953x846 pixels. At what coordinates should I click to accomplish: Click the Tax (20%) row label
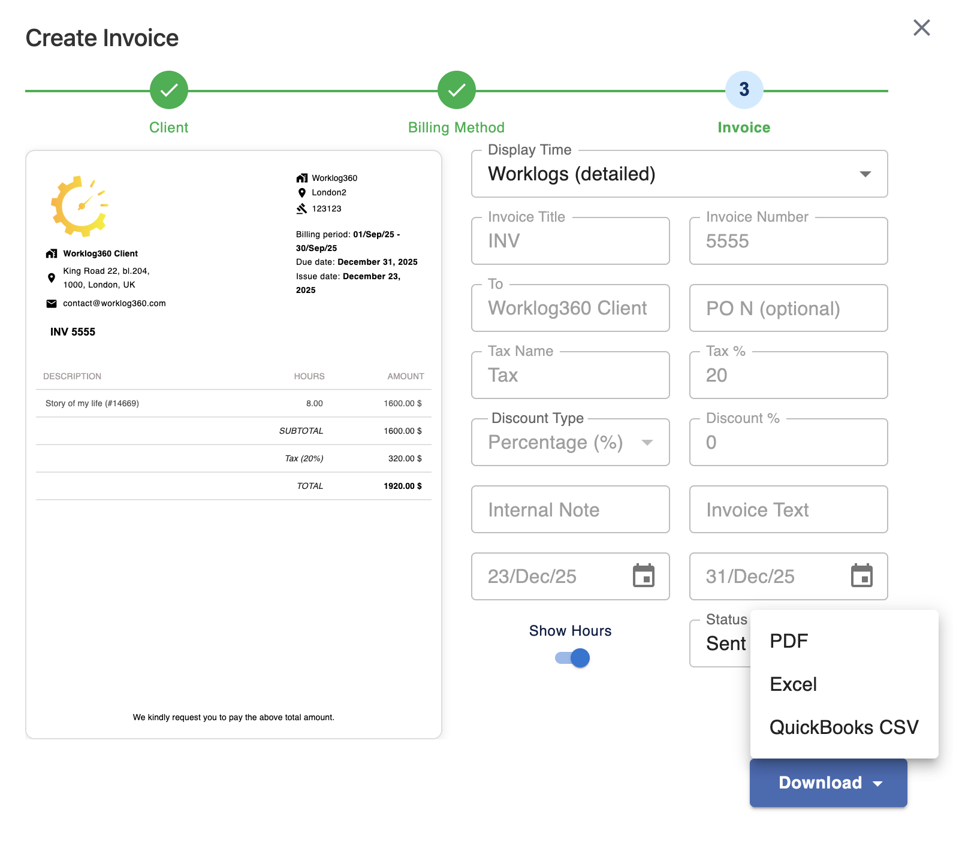[304, 458]
